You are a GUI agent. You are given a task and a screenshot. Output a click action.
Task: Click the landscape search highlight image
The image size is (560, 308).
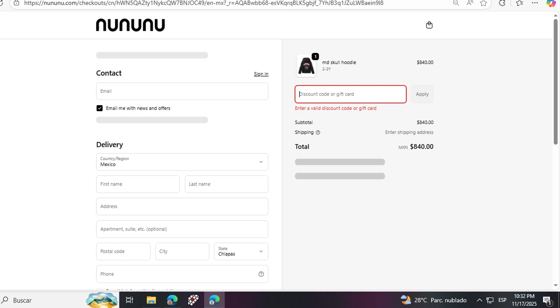click(102, 300)
